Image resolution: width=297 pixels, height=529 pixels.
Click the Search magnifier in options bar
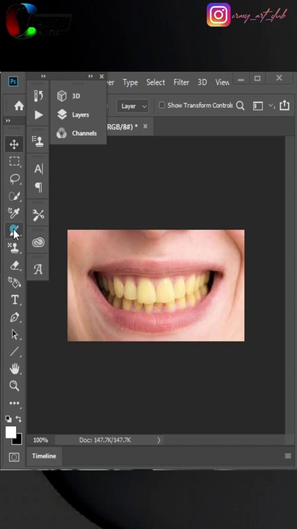pos(240,106)
